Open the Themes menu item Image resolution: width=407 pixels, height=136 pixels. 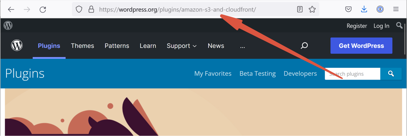82,46
